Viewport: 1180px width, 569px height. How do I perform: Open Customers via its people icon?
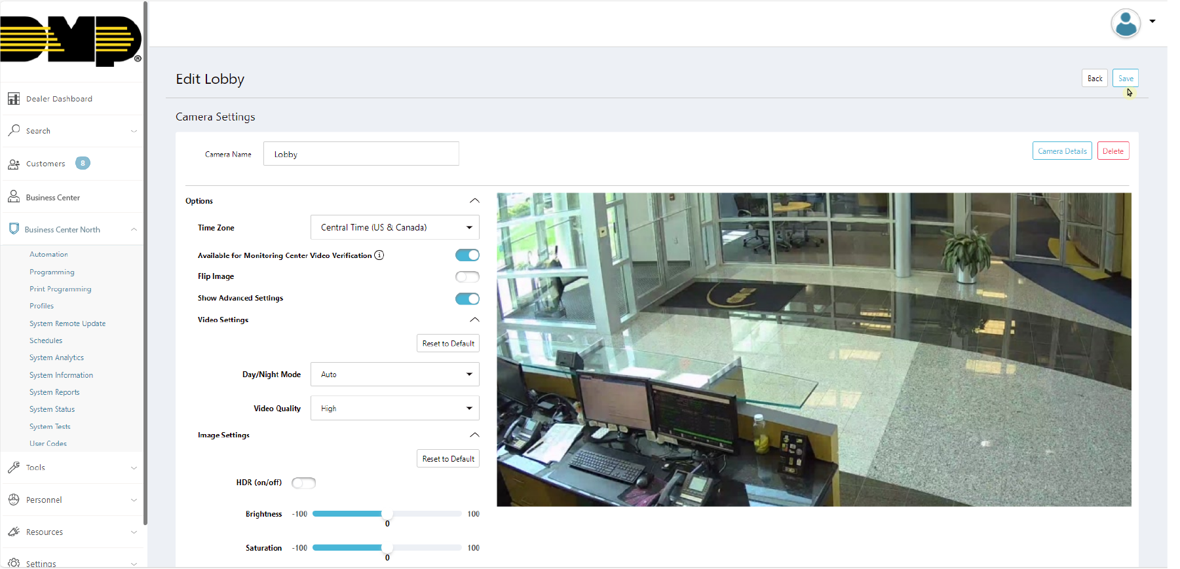(14, 164)
